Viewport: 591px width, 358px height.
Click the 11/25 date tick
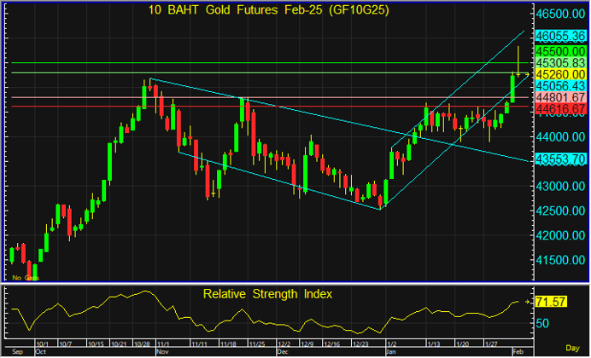pyautogui.click(x=257, y=344)
